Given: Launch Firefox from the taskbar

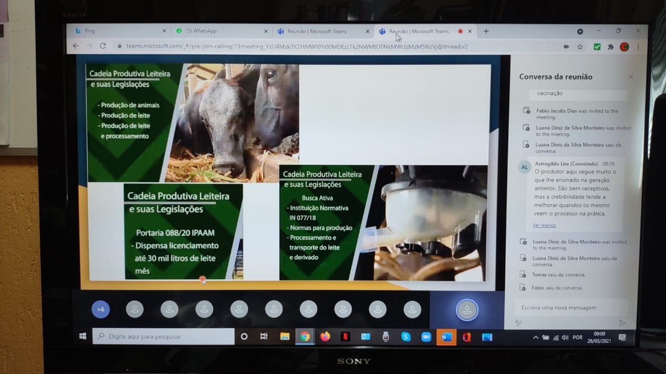Looking at the screenshot, I should (x=325, y=337).
